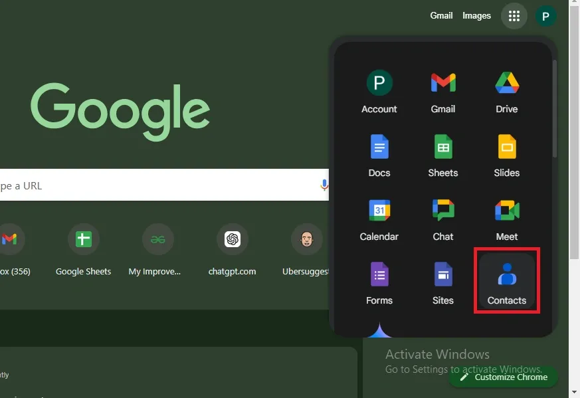Open the Ubersuggest shortcut tile
Image resolution: width=580 pixels, height=398 pixels.
pyautogui.click(x=306, y=250)
